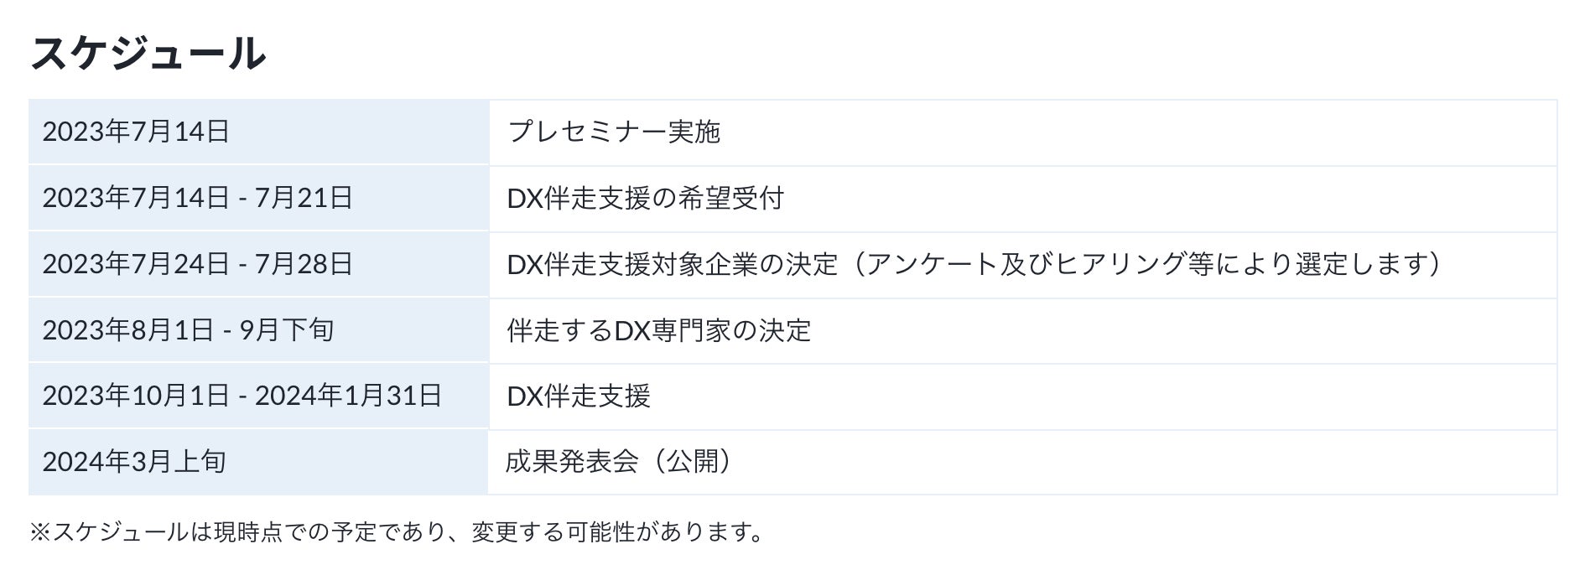This screenshot has height=570, width=1585.
Task: Click the プレセミナー実施 text
Action: pos(614,132)
